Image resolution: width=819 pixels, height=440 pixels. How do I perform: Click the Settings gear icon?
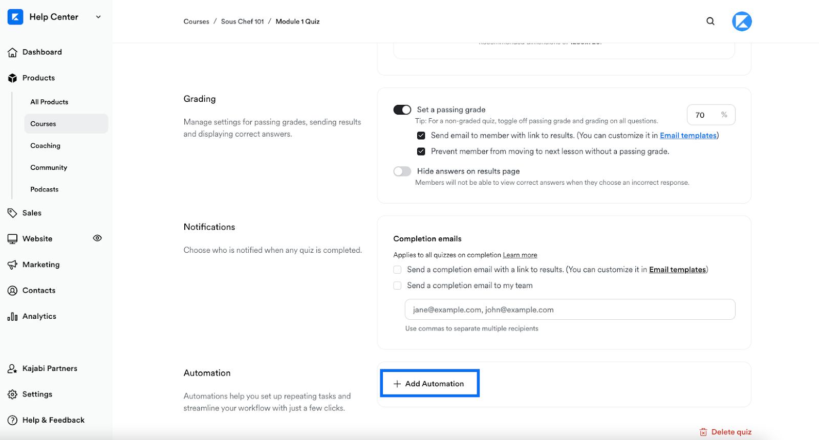tap(12, 394)
